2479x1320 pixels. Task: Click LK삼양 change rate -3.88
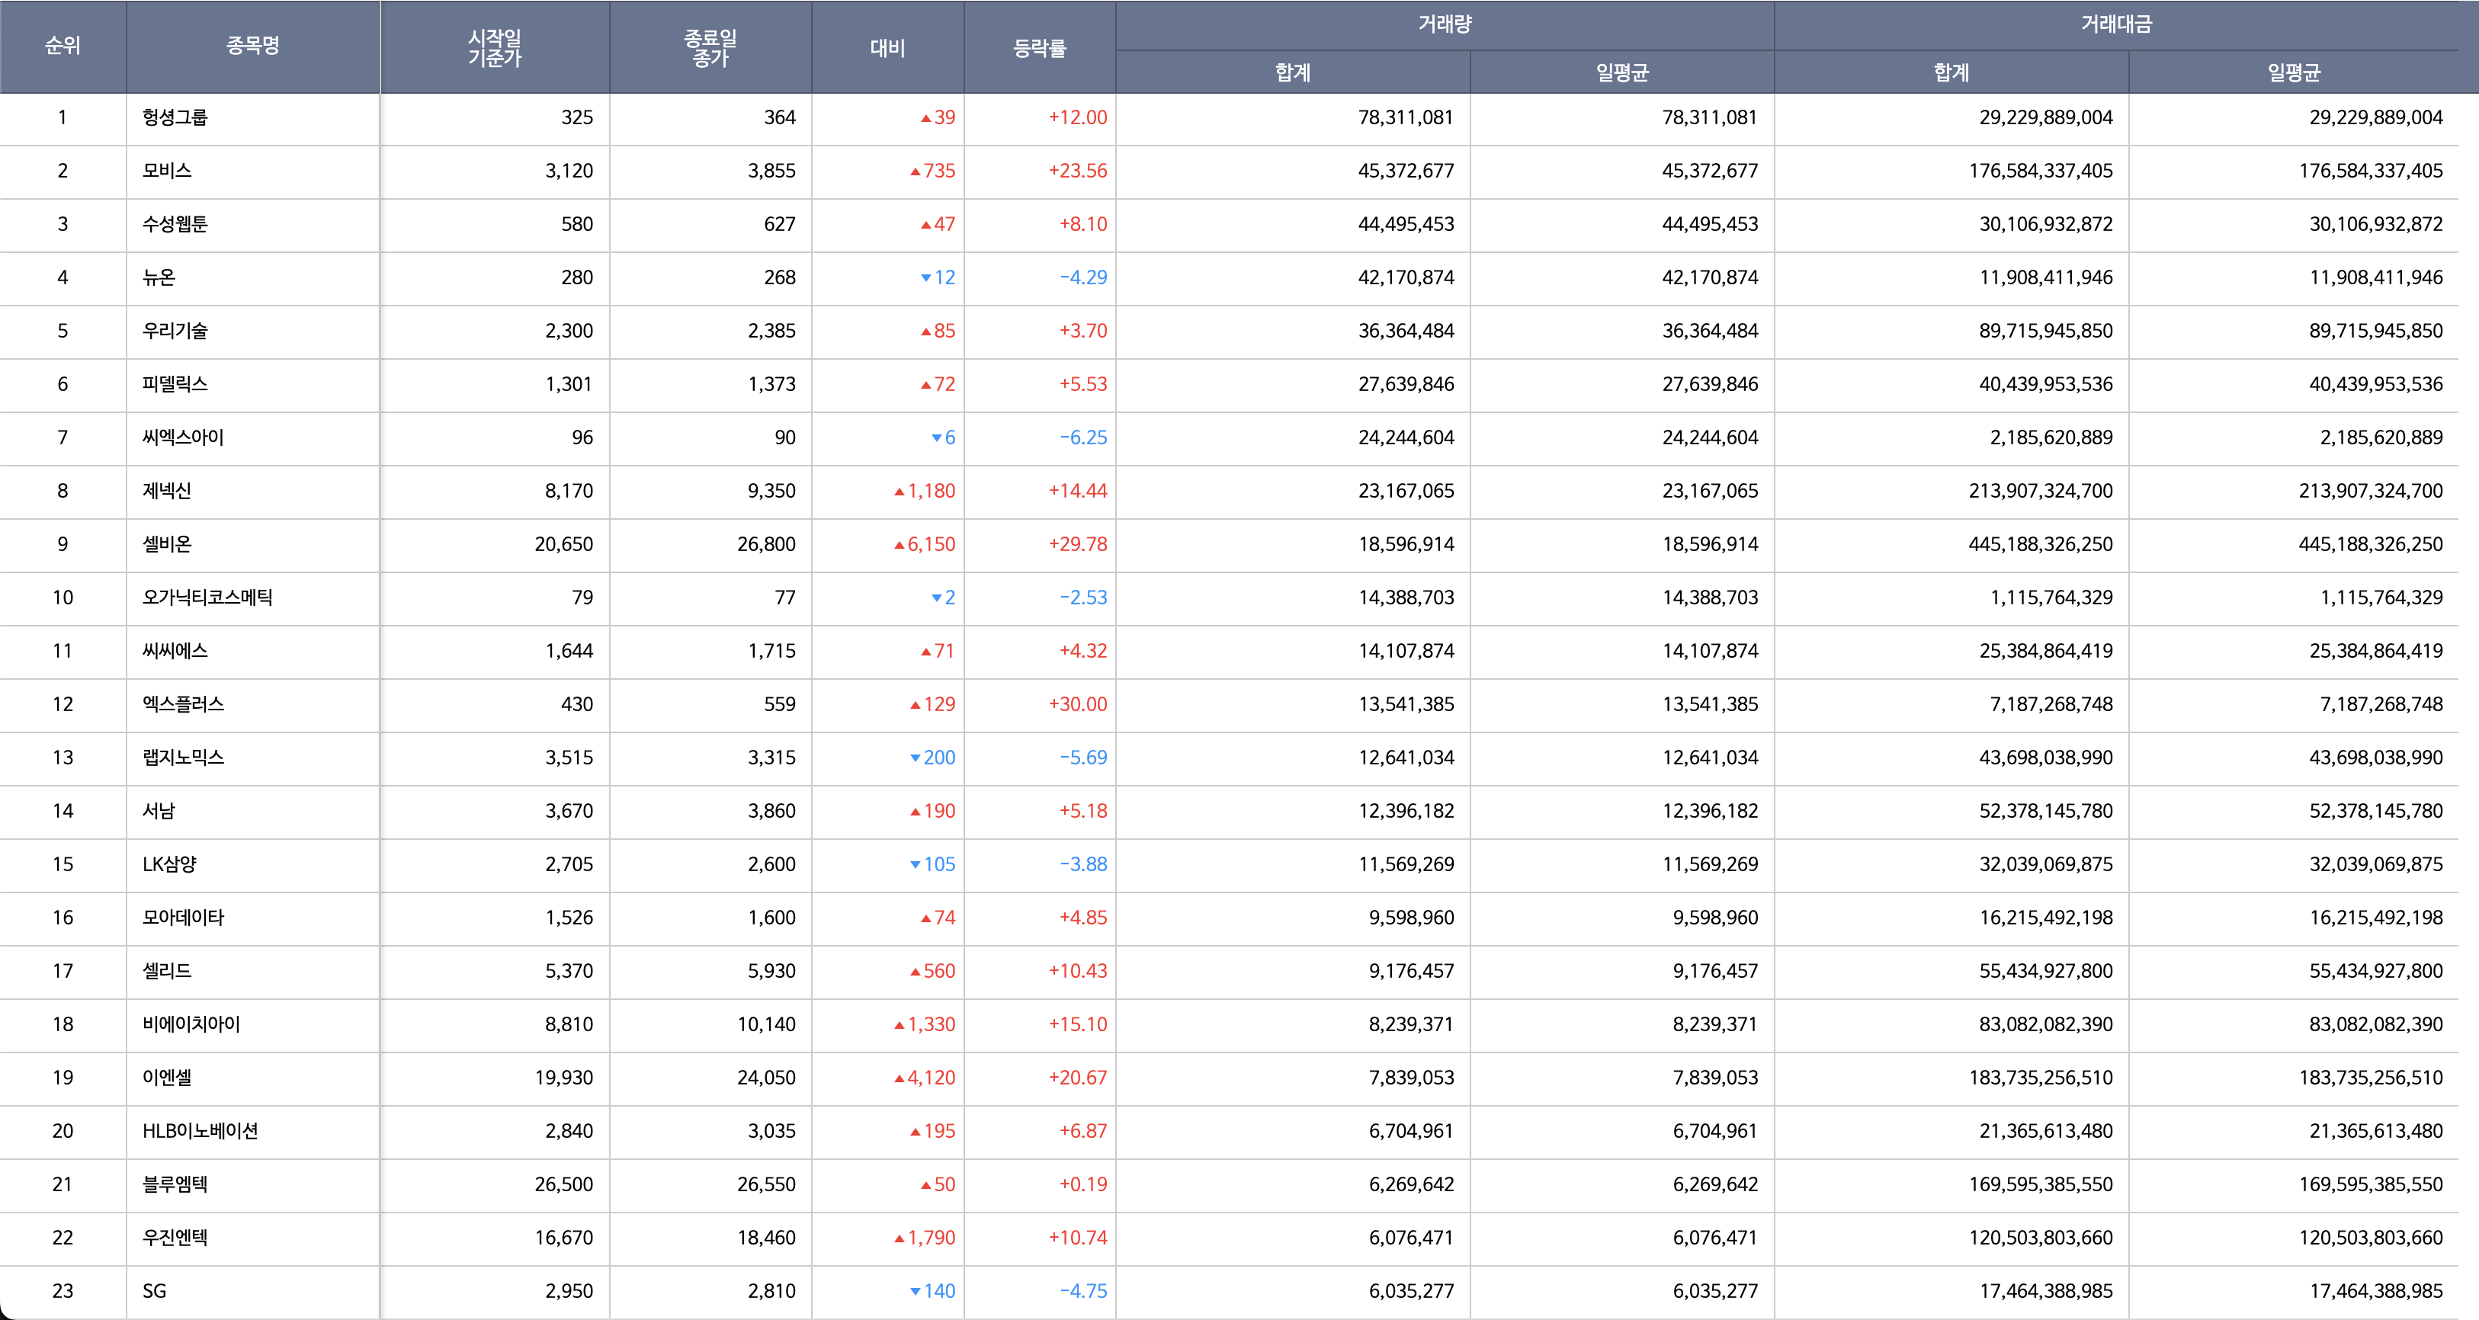[1083, 864]
